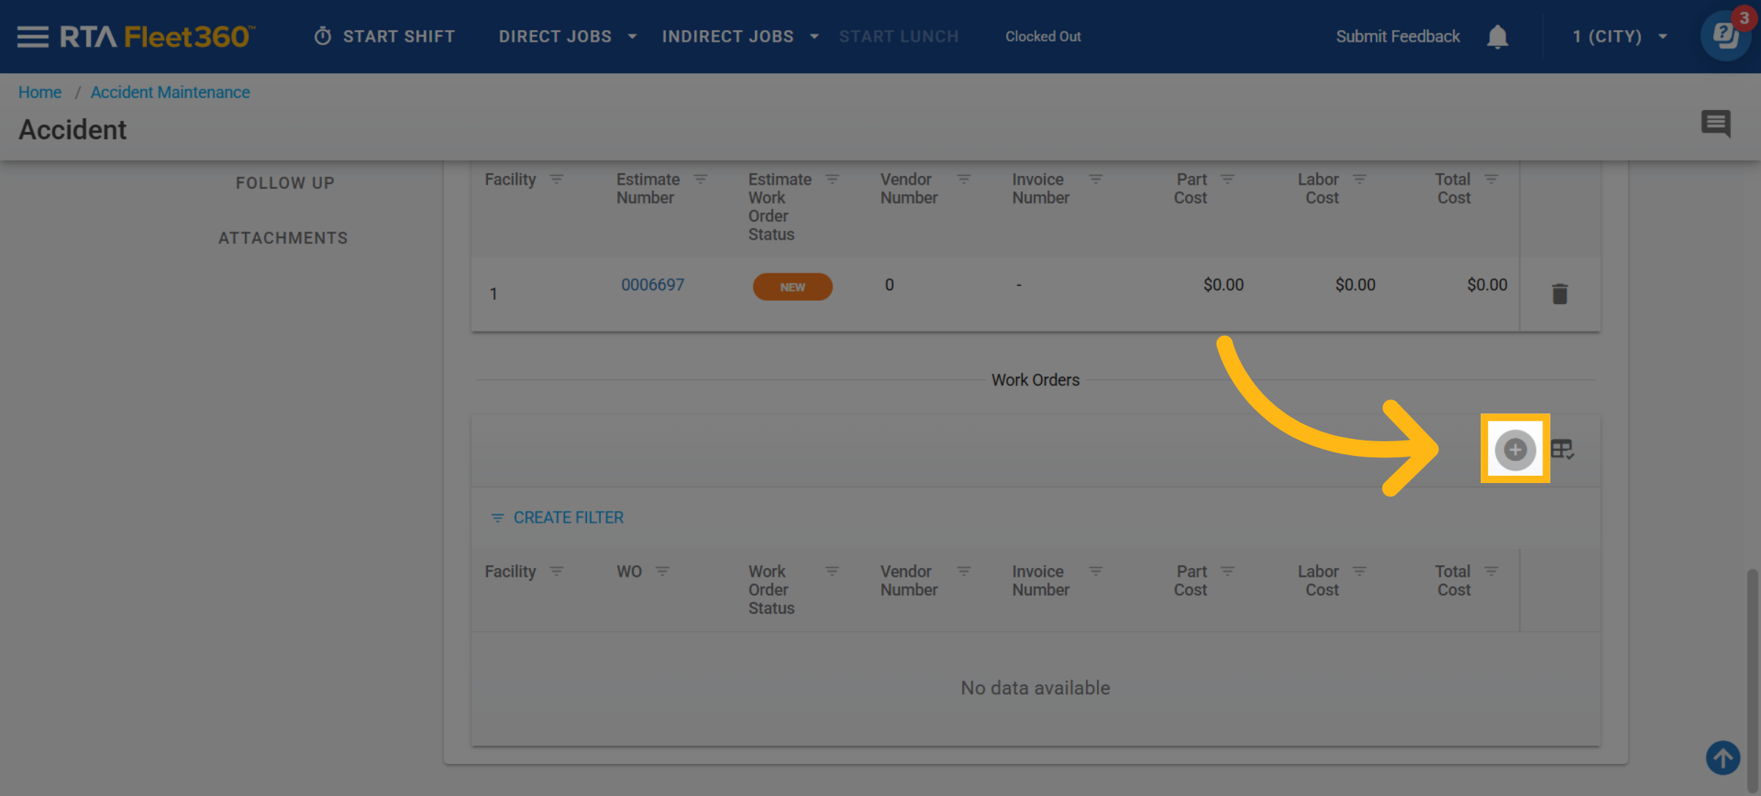This screenshot has width=1761, height=796.
Task: Go to Accident Maintenance breadcrumb
Action: coord(170,92)
